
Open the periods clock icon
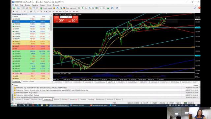(112, 8)
